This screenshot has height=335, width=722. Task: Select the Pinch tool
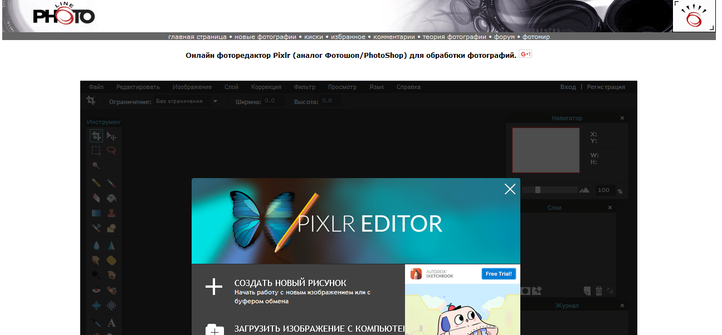(111, 306)
